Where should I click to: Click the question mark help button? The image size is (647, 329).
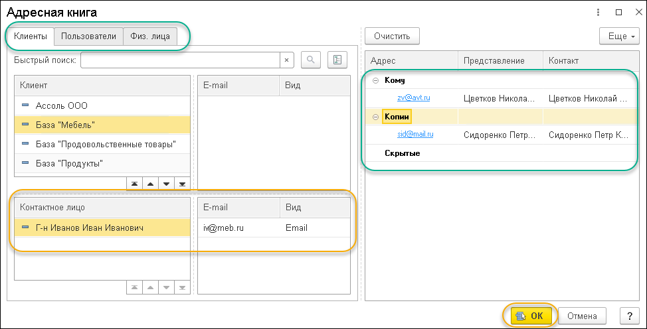point(628,316)
